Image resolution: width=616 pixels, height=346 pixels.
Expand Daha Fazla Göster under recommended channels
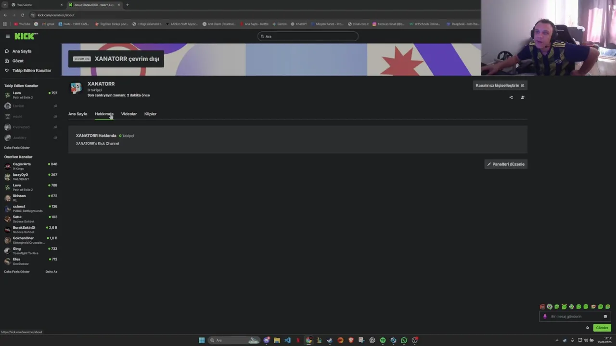click(17, 272)
